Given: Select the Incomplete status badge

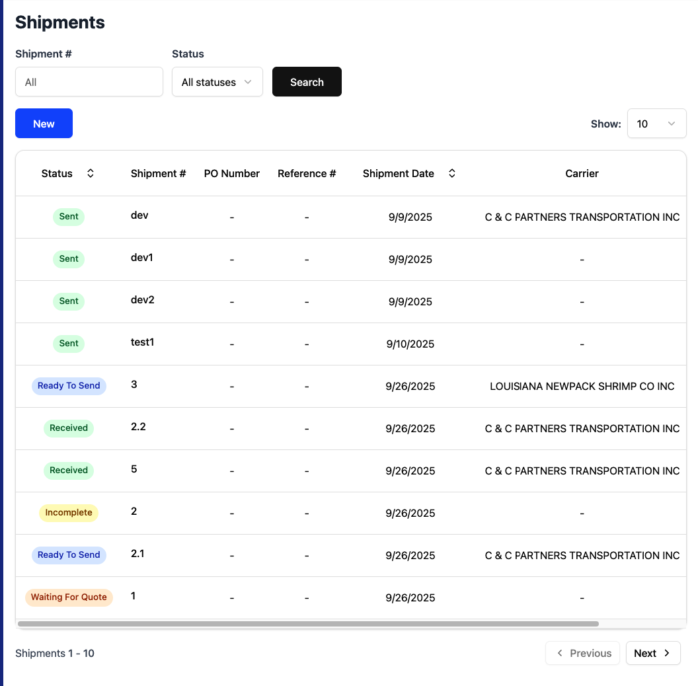Looking at the screenshot, I should tap(69, 513).
